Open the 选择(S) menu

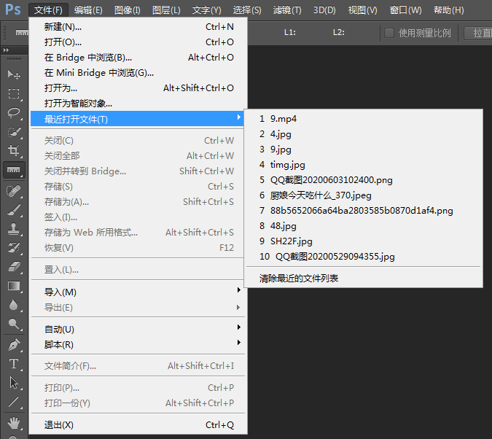point(247,10)
